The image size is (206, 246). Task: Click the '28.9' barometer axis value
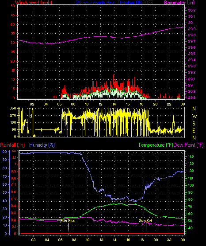pyautogui.click(x=191, y=91)
